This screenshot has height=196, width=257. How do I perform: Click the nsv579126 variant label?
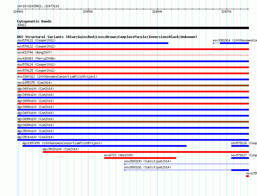tap(244, 143)
